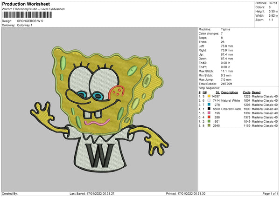
Task: Click the 'St.' column header
Action: pyautogui.click(x=217, y=92)
